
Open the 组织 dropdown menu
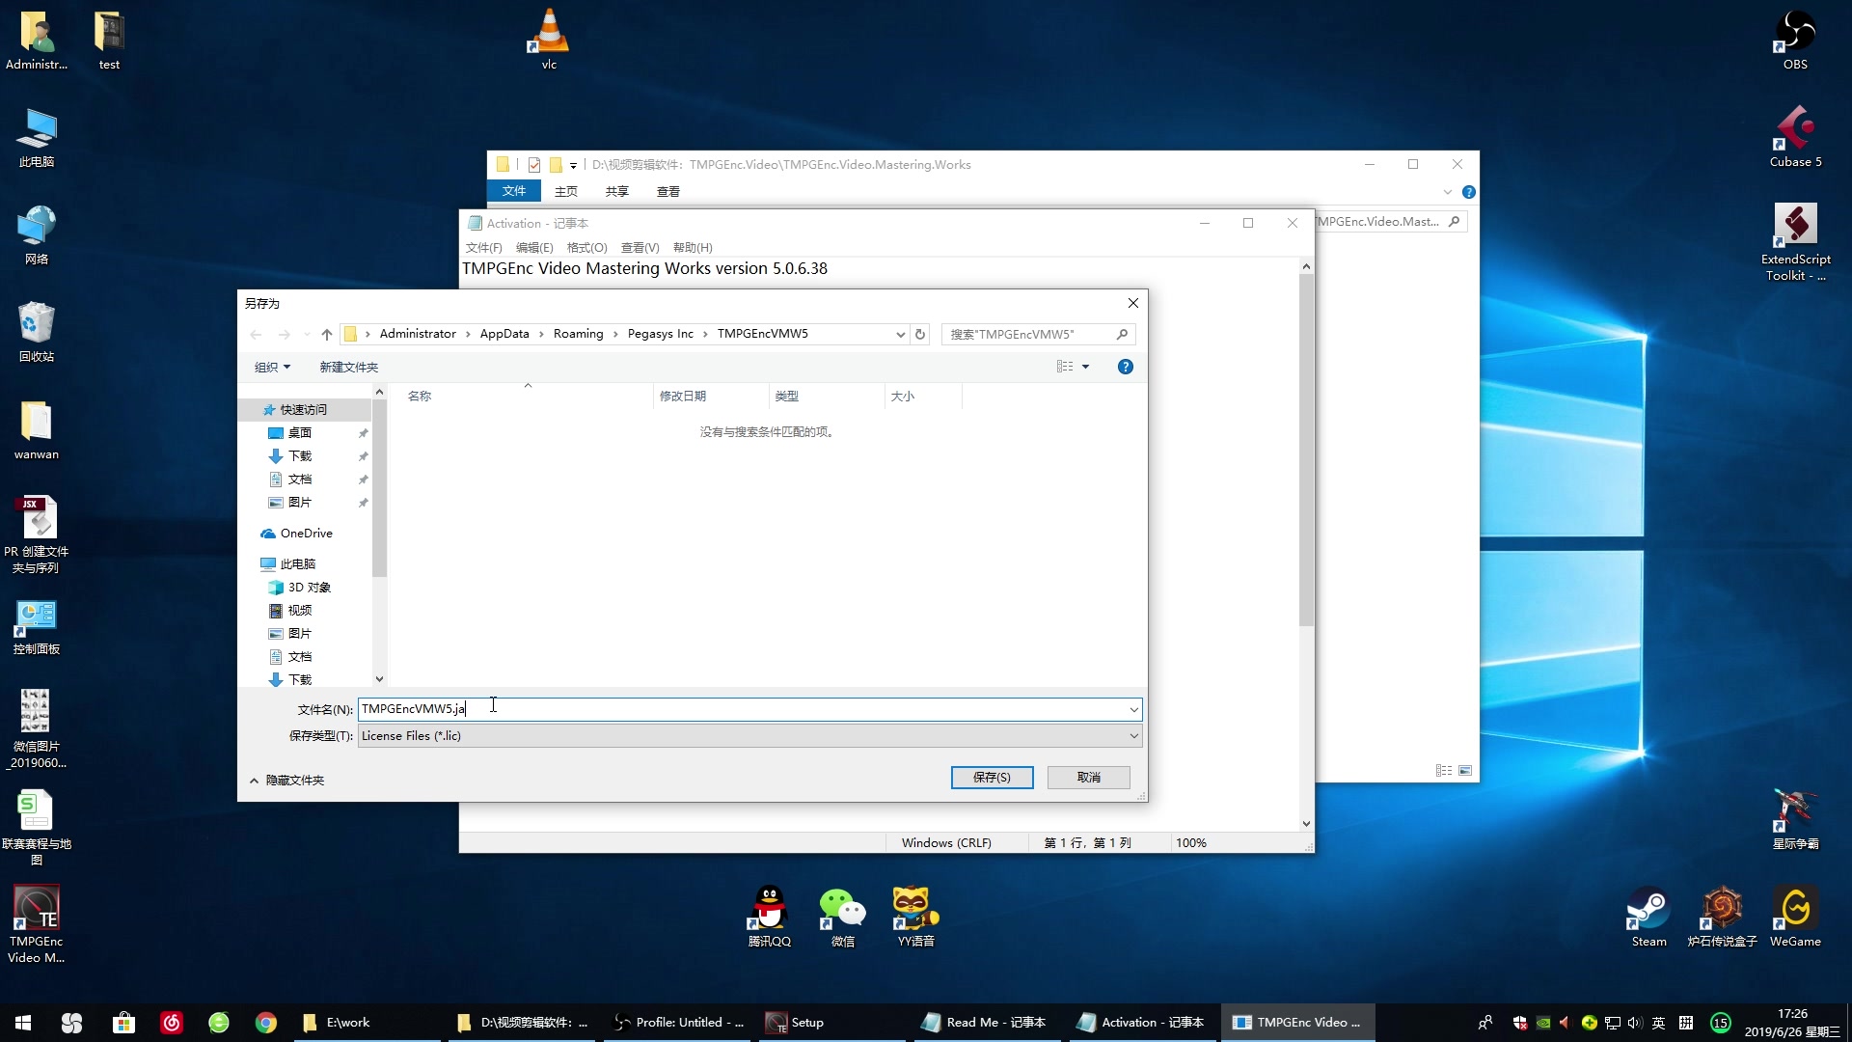click(272, 367)
